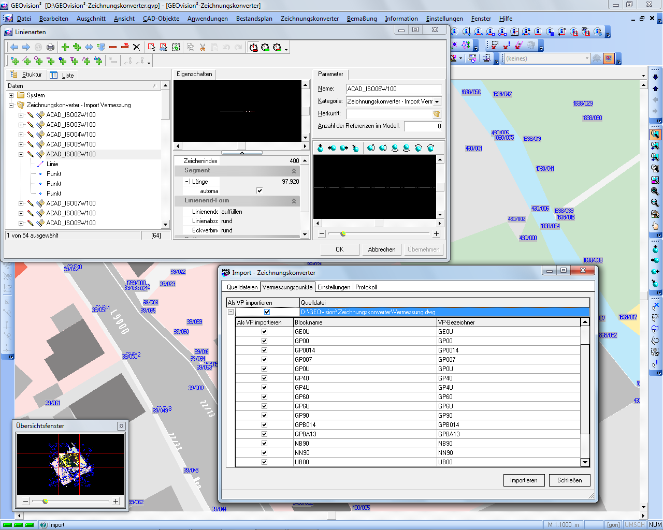Switch to the Liste tab
Viewport: 663px width, 530px height.
click(x=62, y=75)
